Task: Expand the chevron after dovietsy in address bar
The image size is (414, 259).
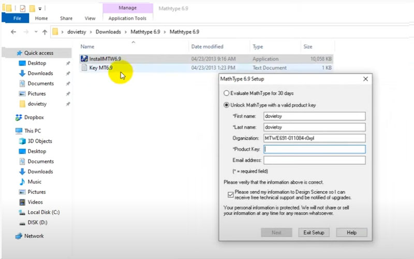Action: pyautogui.click(x=91, y=32)
